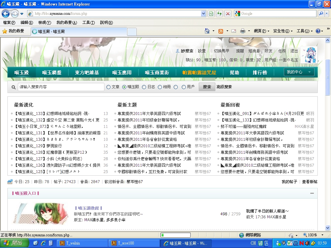Click the compatibility view icon
The width and height of the screenshot is (331, 248).
click(211, 14)
